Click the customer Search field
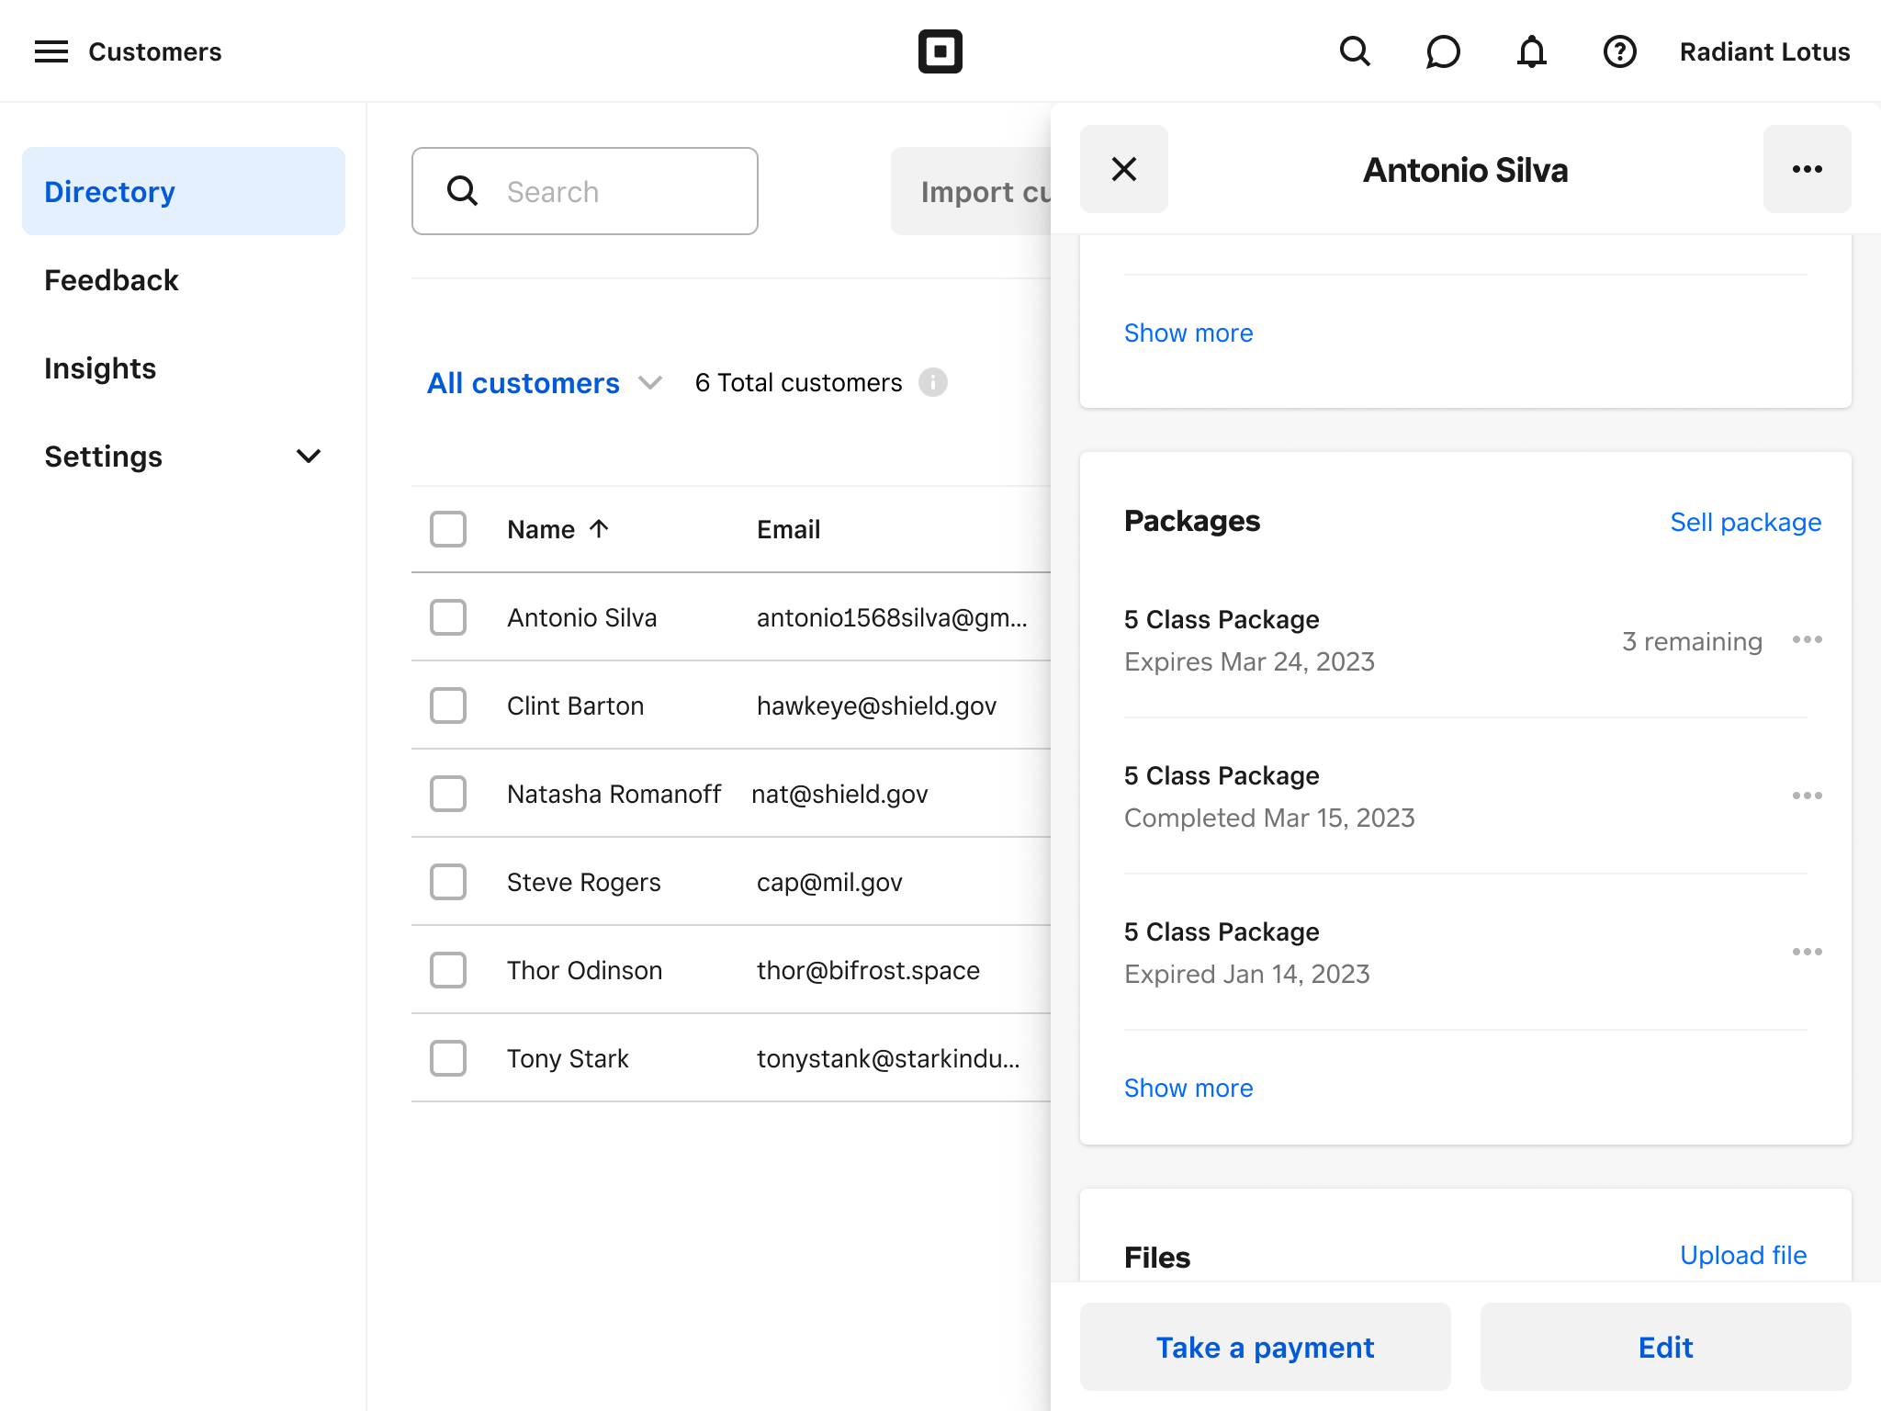This screenshot has height=1411, width=1881. pyautogui.click(x=585, y=191)
